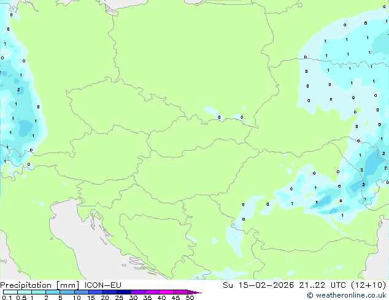Click the '10' legend scale label
This screenshot has height=300, width=389.
click(x=77, y=298)
